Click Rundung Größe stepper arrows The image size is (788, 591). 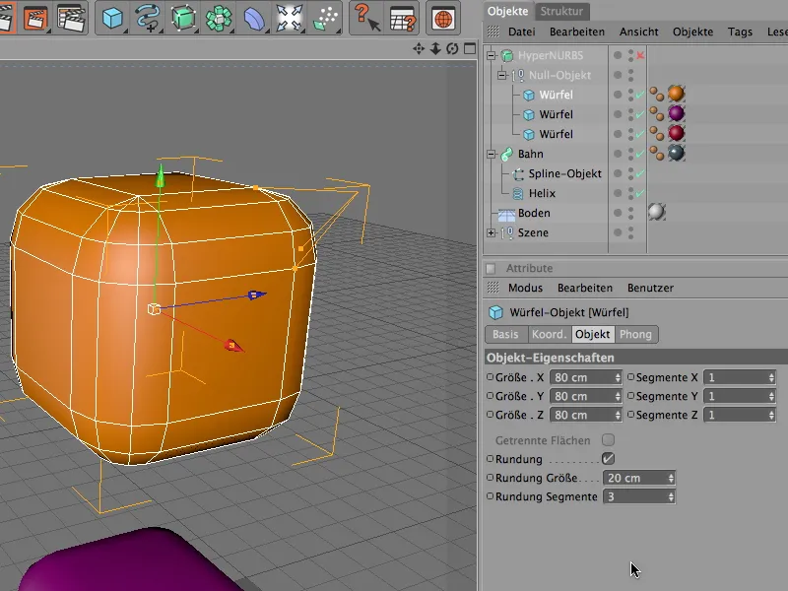point(671,478)
